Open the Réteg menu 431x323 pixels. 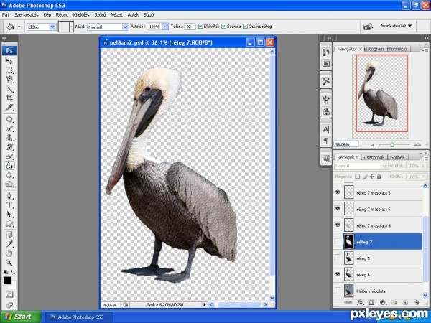tap(62, 15)
